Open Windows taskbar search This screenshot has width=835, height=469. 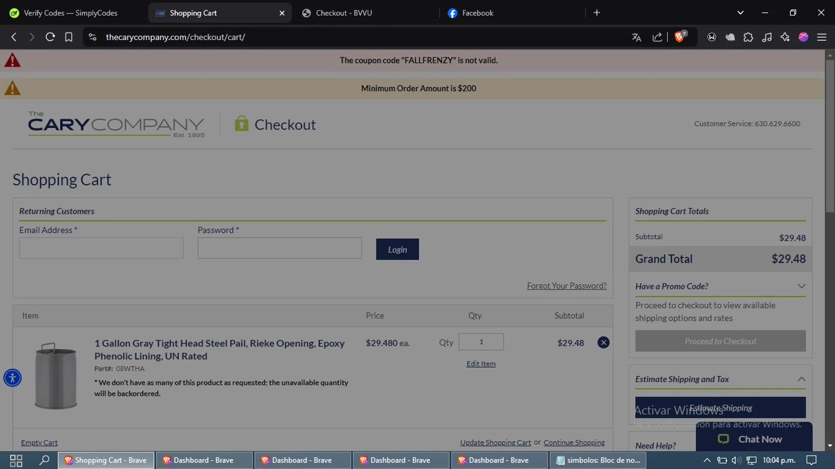coord(44,460)
